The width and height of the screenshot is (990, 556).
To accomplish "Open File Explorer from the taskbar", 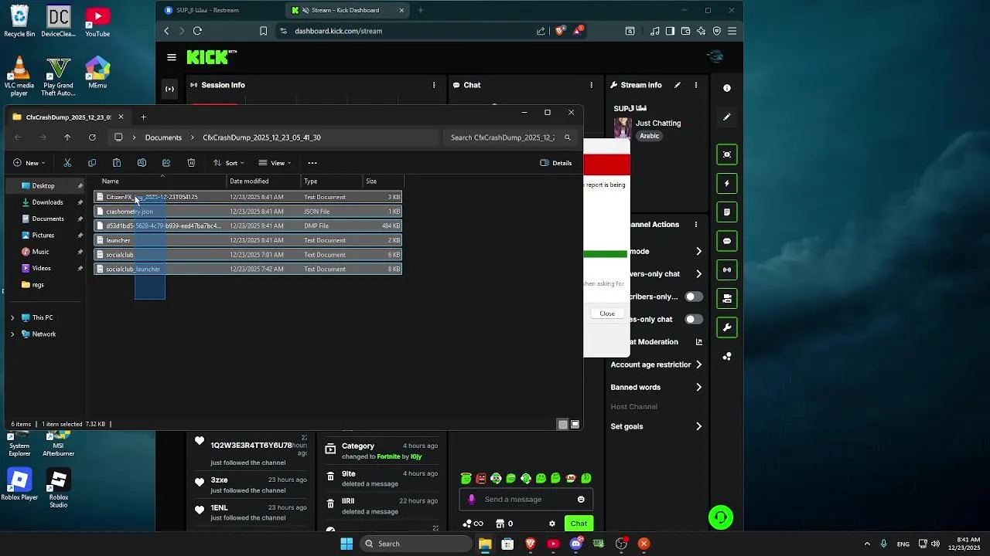I will [485, 544].
